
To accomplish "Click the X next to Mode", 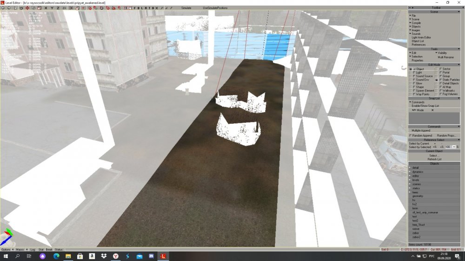I will pos(432,110).
